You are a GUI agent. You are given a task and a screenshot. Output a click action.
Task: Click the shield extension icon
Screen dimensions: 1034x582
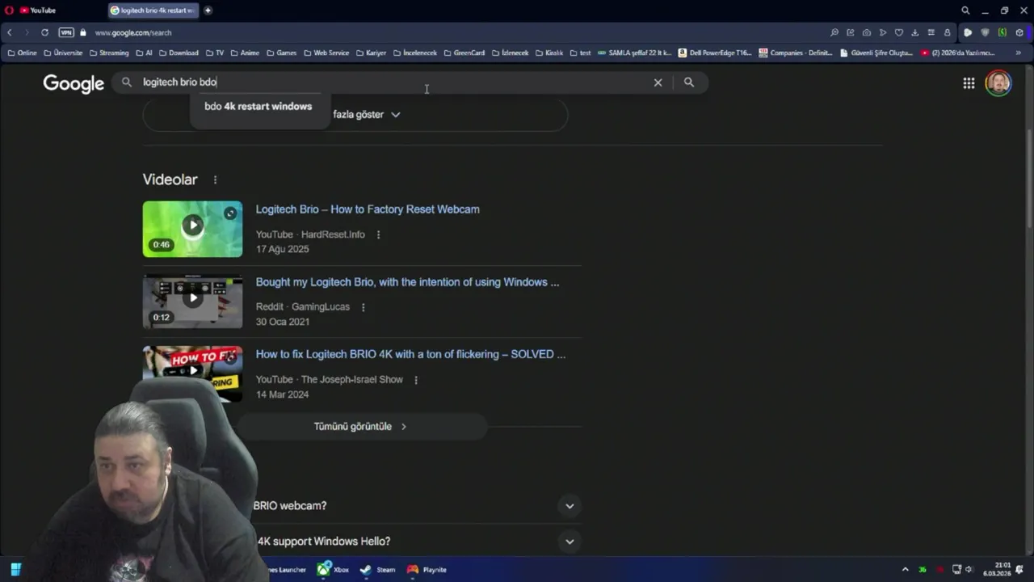985,32
